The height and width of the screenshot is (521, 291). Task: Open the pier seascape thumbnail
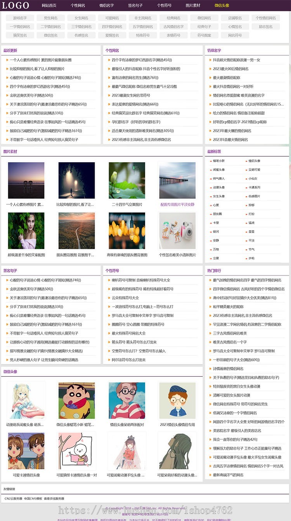pyautogui.click(x=177, y=180)
